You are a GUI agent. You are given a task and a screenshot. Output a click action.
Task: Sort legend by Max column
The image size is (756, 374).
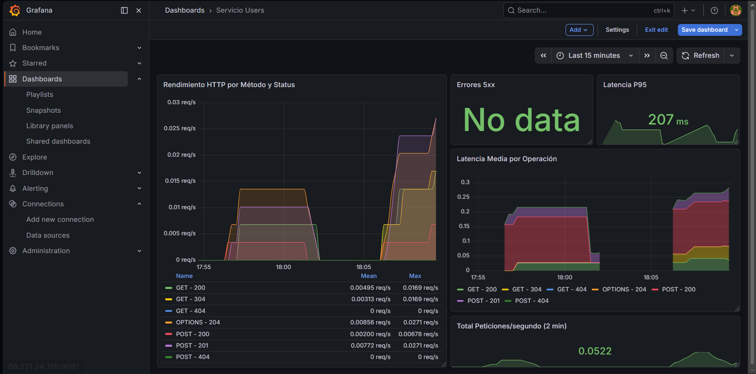click(415, 276)
